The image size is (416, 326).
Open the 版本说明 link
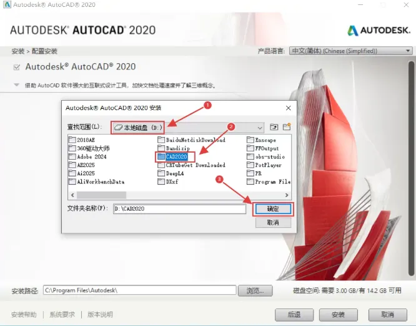click(100, 315)
